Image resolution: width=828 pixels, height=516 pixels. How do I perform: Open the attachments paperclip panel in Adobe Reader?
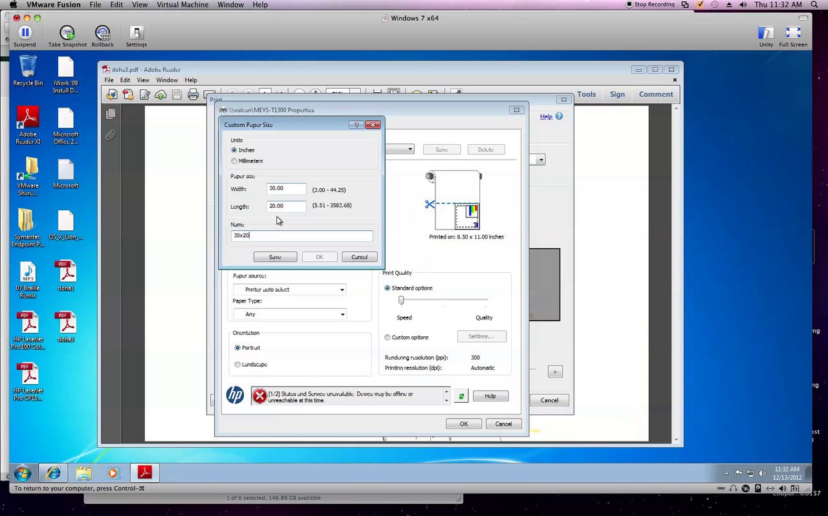pos(111,134)
